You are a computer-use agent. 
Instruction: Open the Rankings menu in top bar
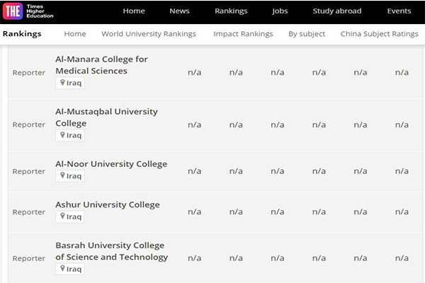coord(231,11)
